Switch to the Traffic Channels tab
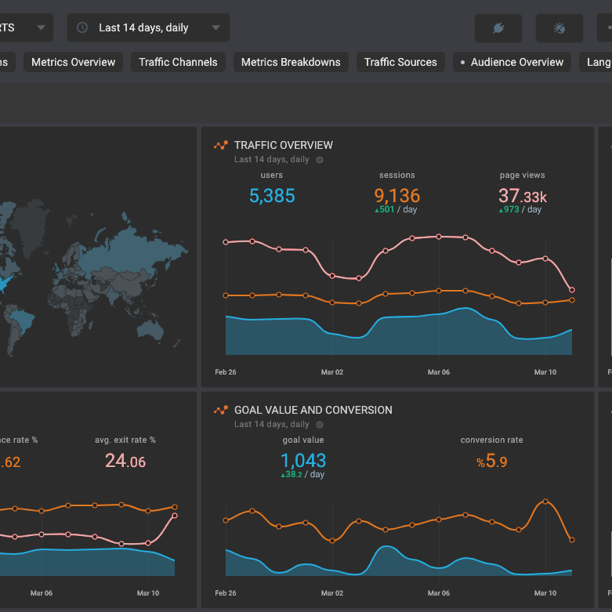Image resolution: width=612 pixels, height=612 pixels. 178,62
